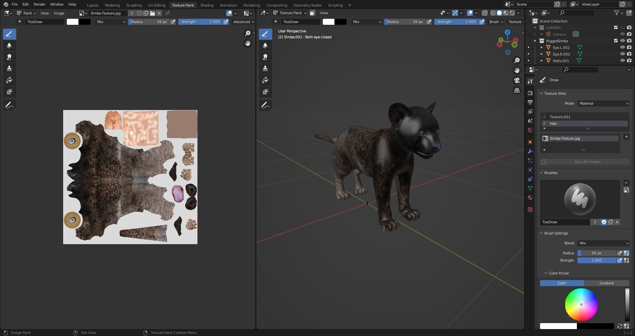Open the Material properties tab
This screenshot has width=635, height=336.
coord(530,198)
